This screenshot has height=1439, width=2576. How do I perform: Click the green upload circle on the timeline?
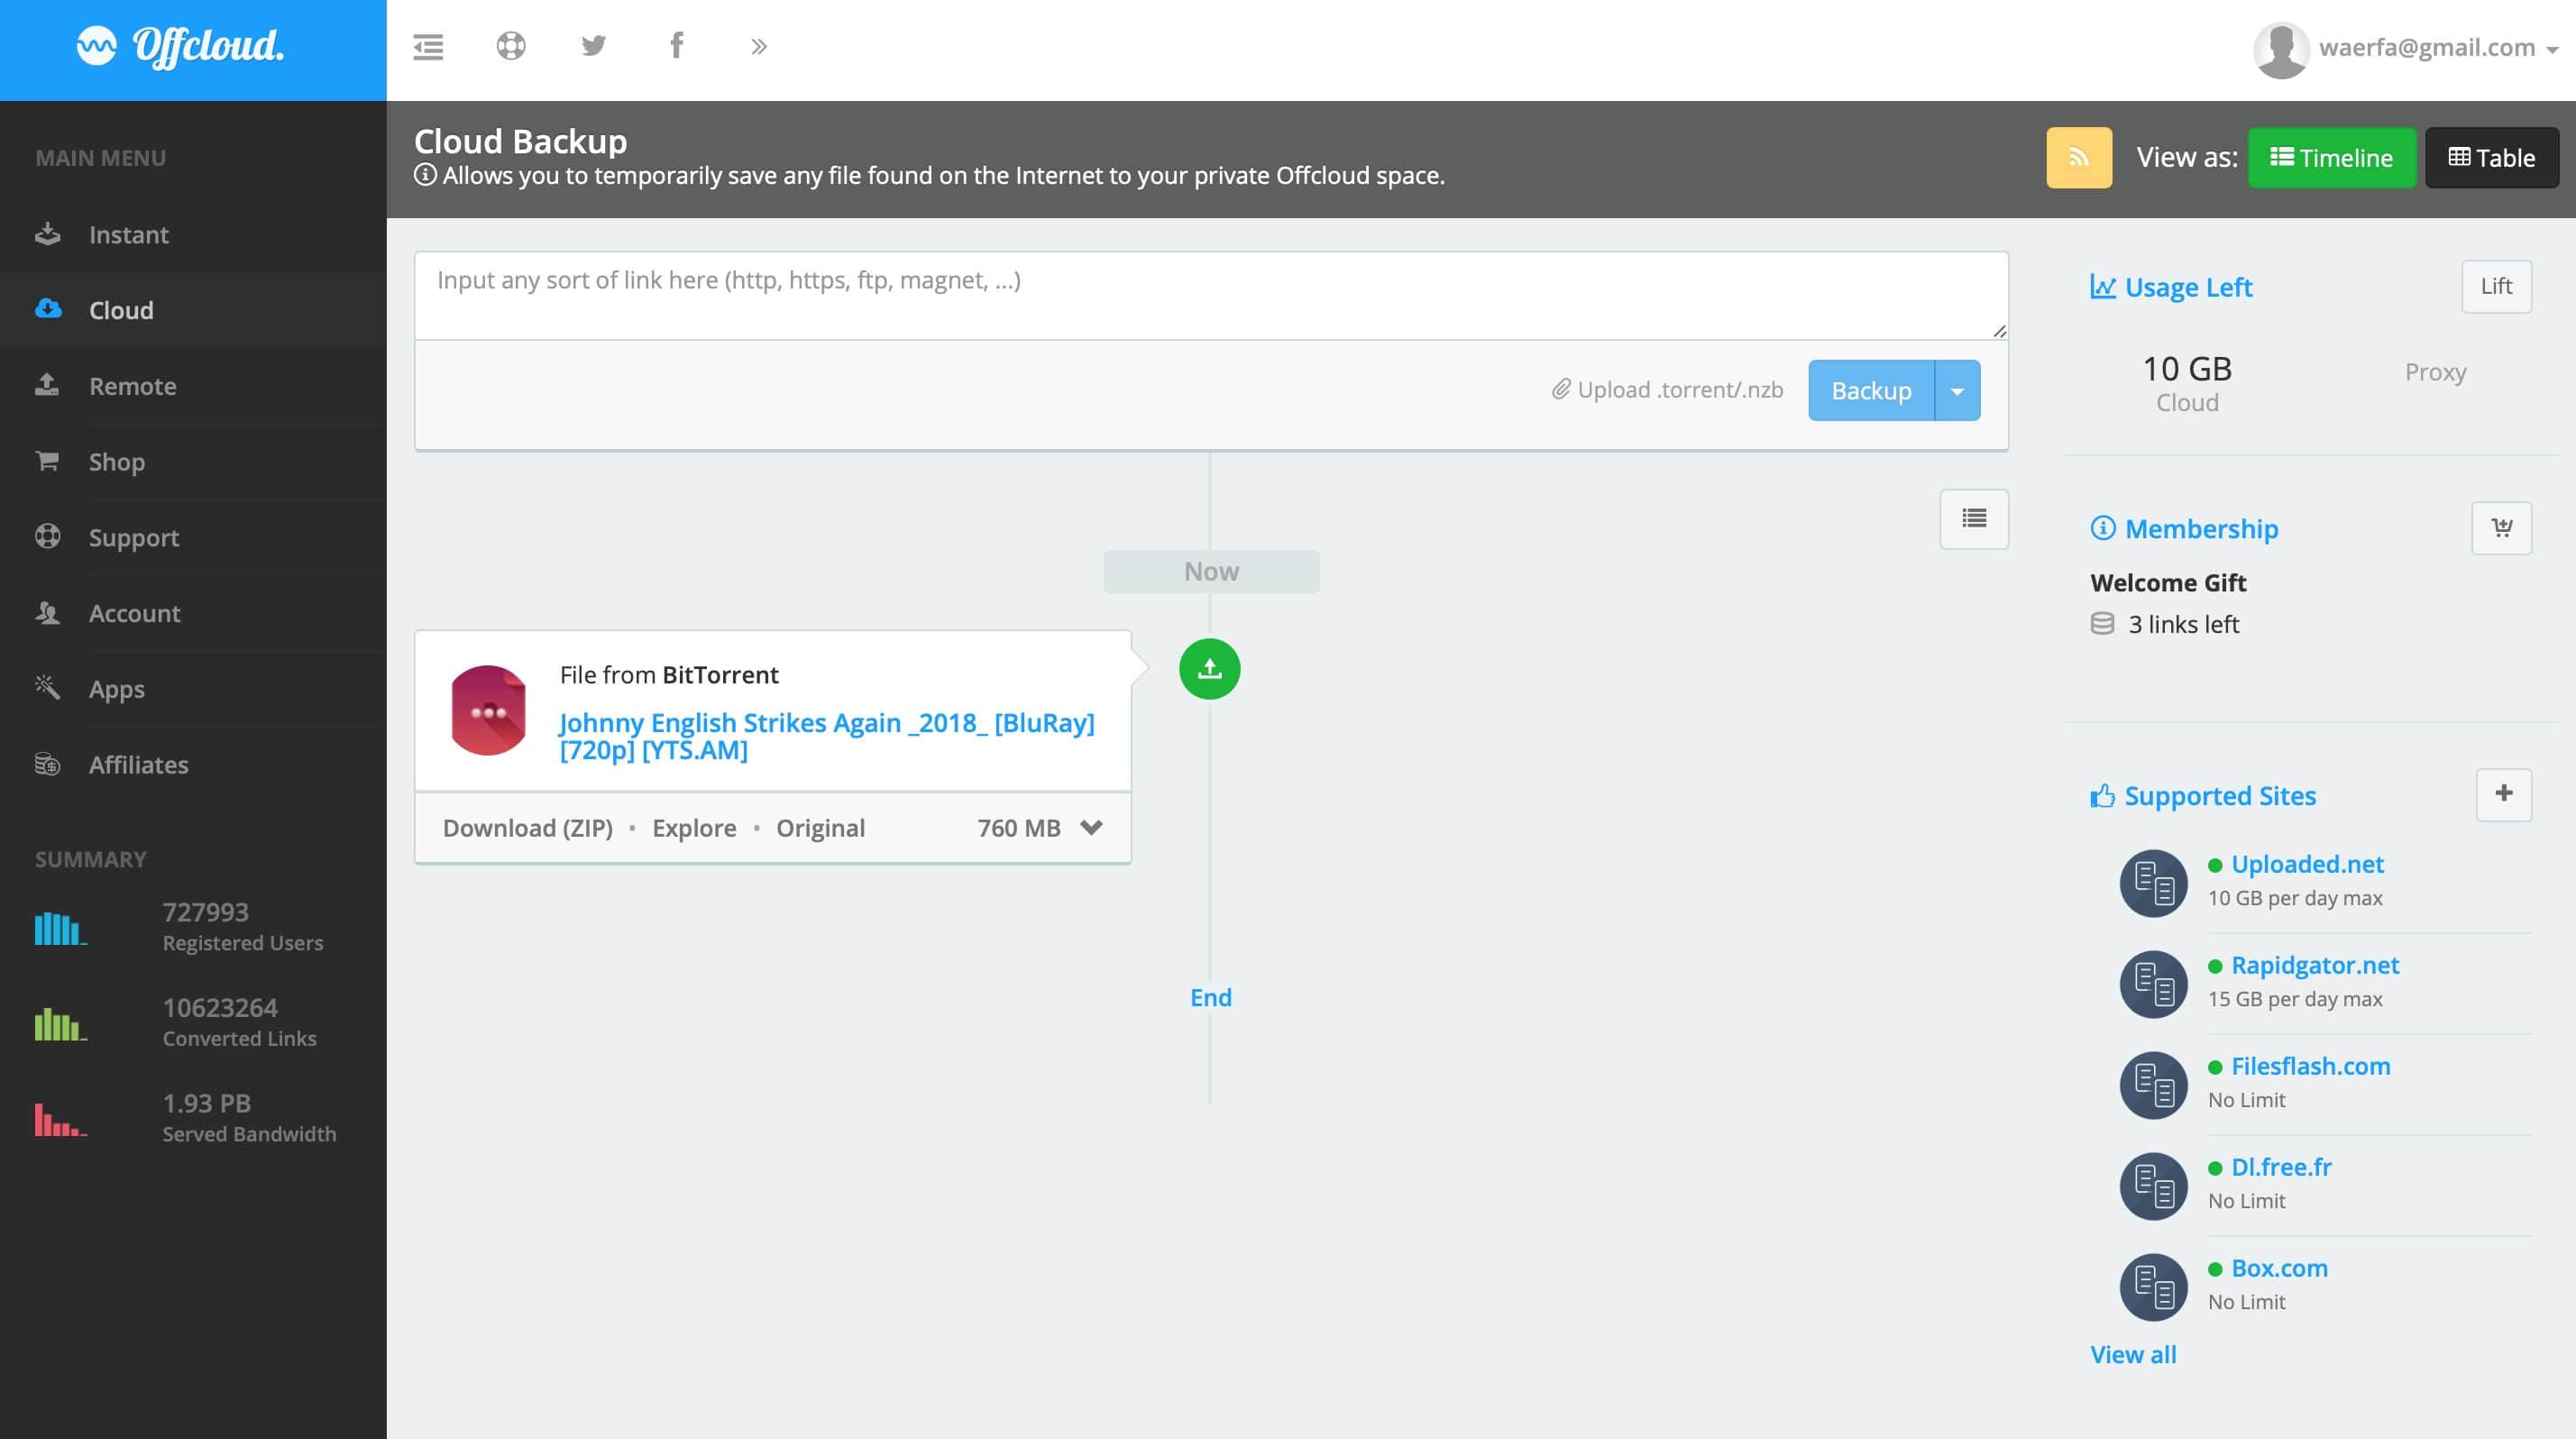click(1209, 669)
